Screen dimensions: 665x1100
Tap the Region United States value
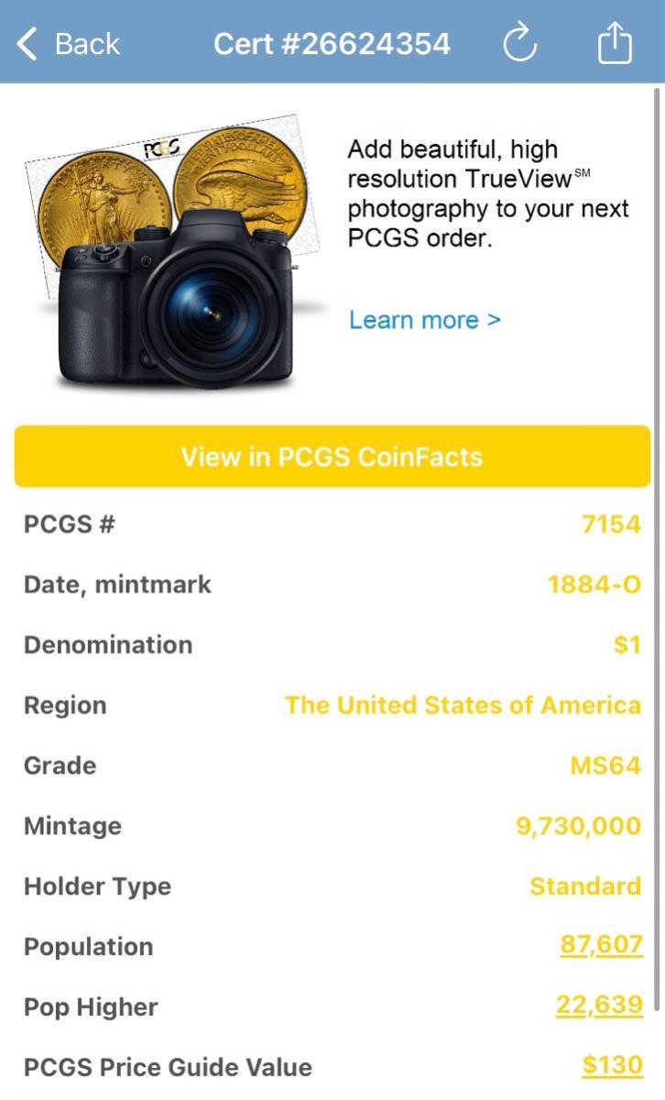coord(463,705)
